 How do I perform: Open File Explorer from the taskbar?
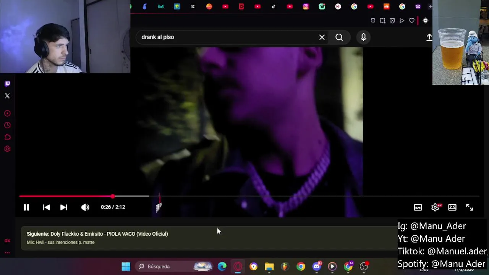point(269,266)
